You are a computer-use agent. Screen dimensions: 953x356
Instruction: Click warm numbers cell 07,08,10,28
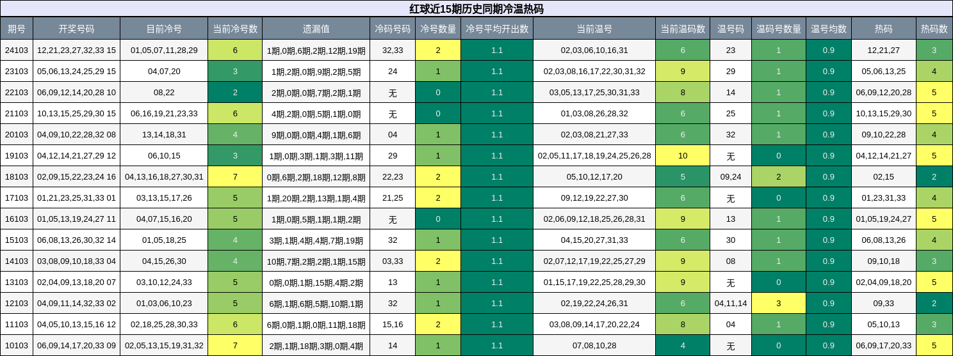pos(594,346)
